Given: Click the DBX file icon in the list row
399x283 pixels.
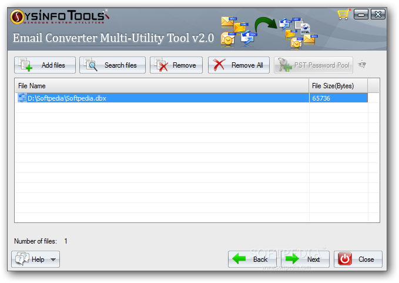Looking at the screenshot, I should pos(22,98).
